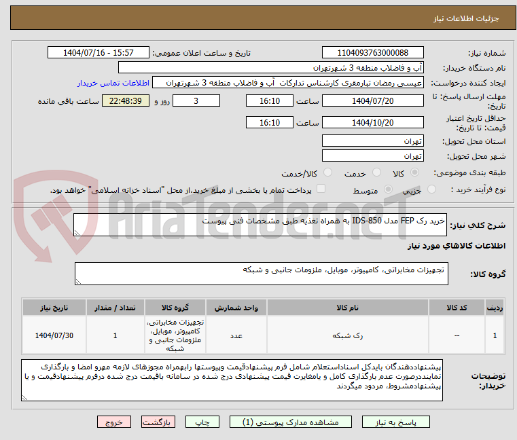Image resolution: width=517 pixels, height=440 pixels.
Task: Click the response deadline date 1404/07/20
Action: tap(372, 101)
